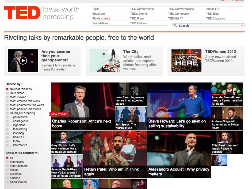The image size is (252, 189).
Task: Select global issues topic filter
Action: [x=18, y=182]
